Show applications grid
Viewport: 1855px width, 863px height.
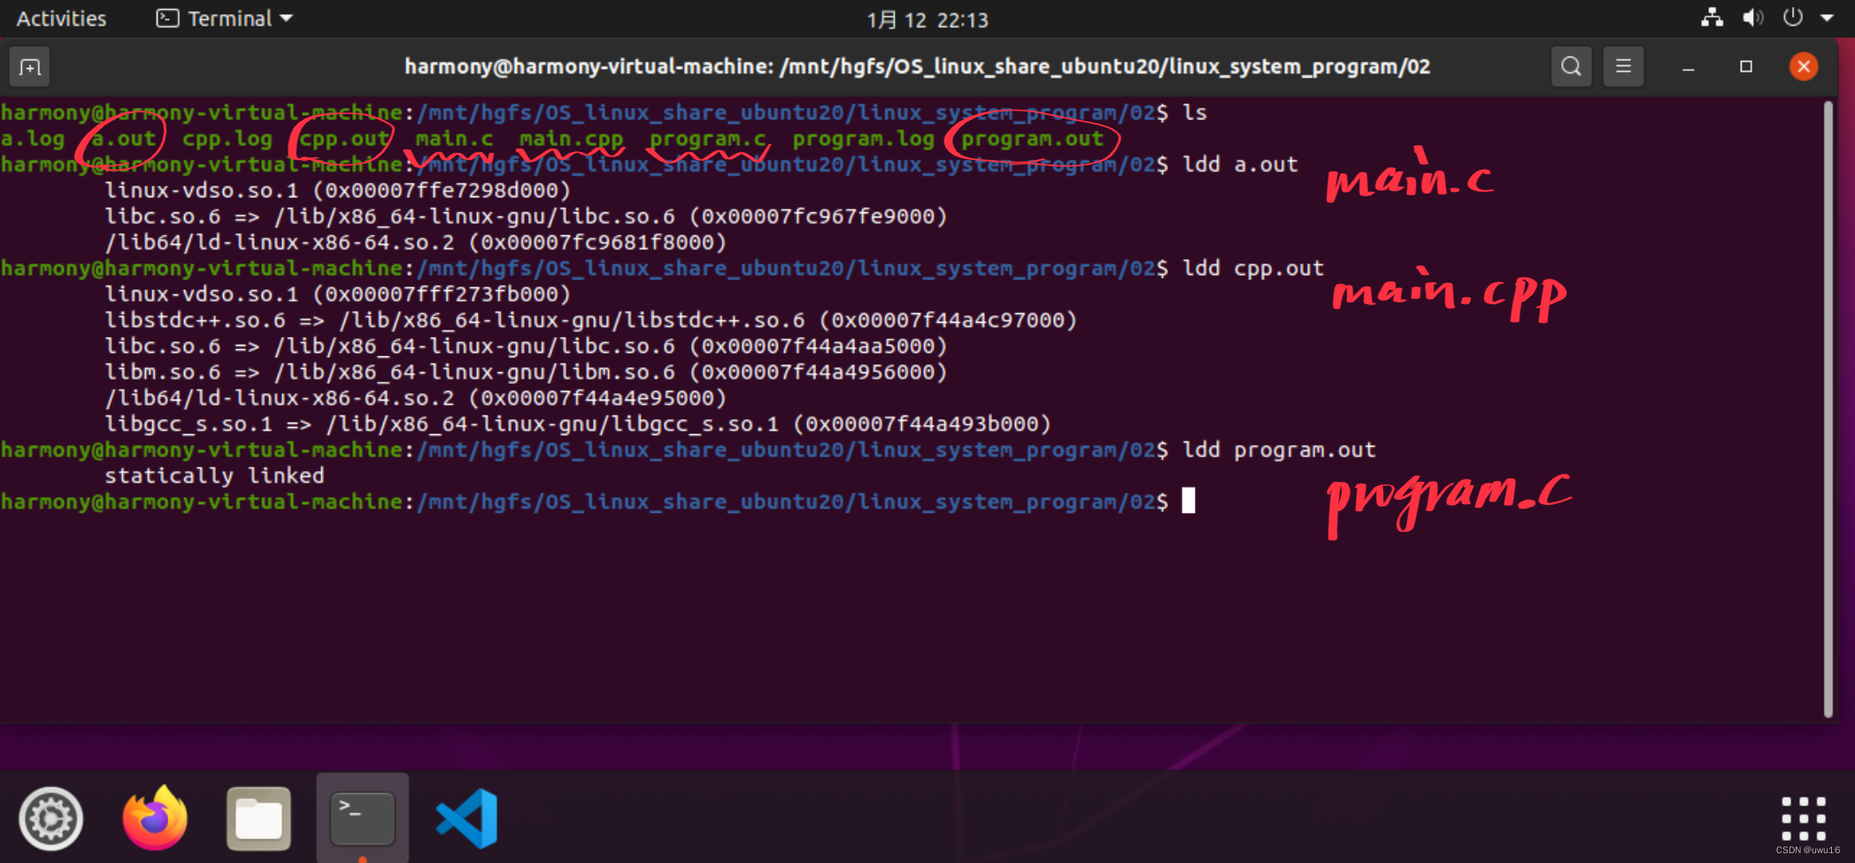[1803, 819]
